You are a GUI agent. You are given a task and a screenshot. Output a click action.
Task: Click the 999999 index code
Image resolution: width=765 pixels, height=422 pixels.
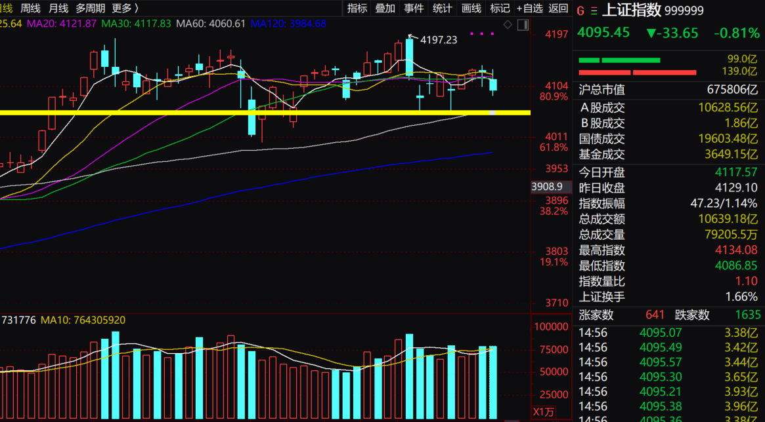click(684, 10)
